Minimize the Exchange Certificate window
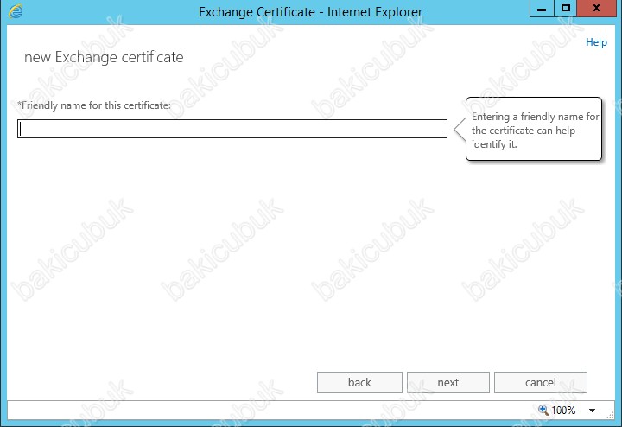 542,9
